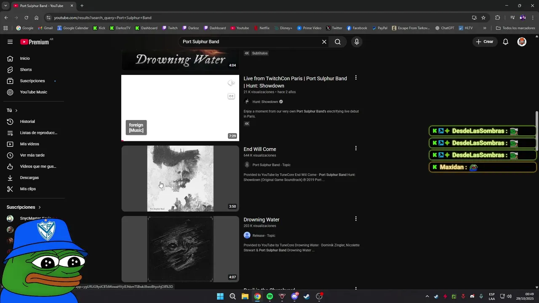Open the YouTube guide hamburger menu
539x303 pixels.
click(10, 42)
